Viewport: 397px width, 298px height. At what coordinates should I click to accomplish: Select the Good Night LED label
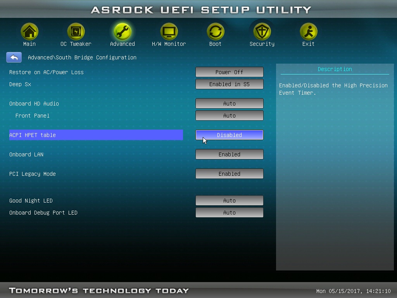[x=31, y=201]
